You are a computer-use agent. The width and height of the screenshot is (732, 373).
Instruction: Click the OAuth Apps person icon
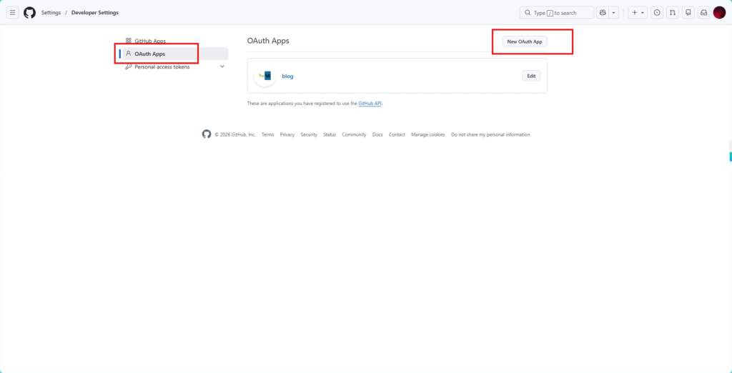point(129,53)
